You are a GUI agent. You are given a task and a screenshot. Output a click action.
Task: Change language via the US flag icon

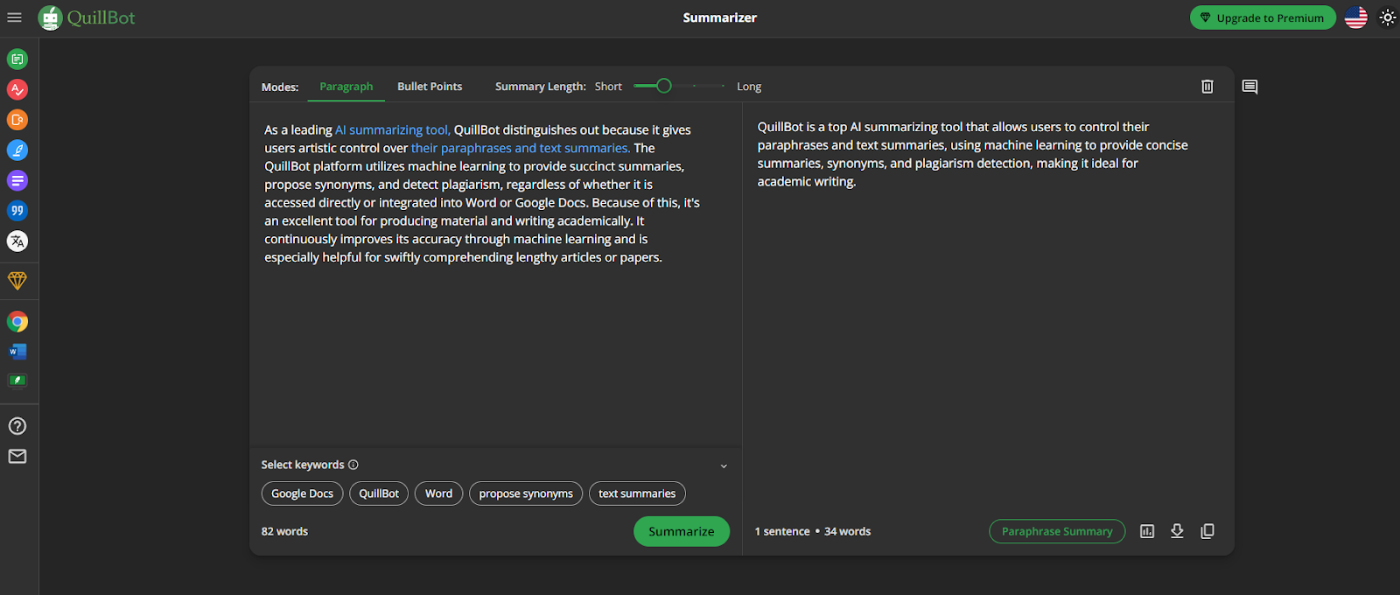point(1356,17)
